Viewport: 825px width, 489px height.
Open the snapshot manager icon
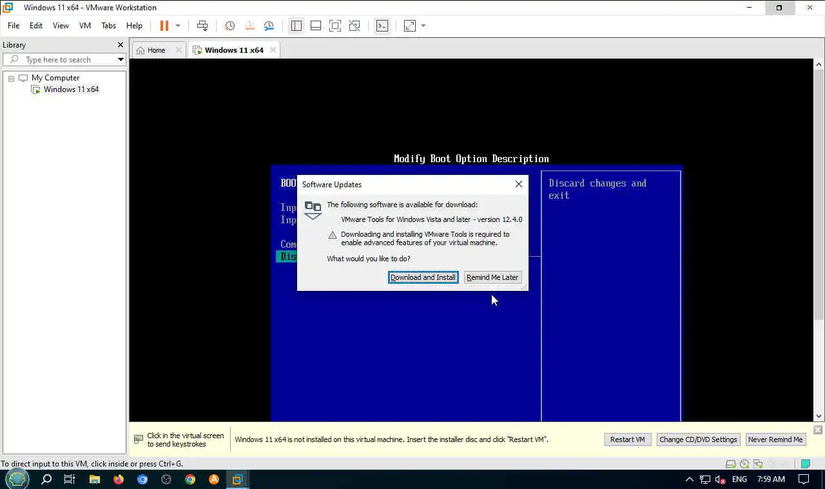pyautogui.click(x=269, y=26)
